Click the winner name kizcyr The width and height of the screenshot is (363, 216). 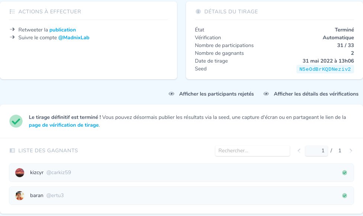pyautogui.click(x=37, y=172)
